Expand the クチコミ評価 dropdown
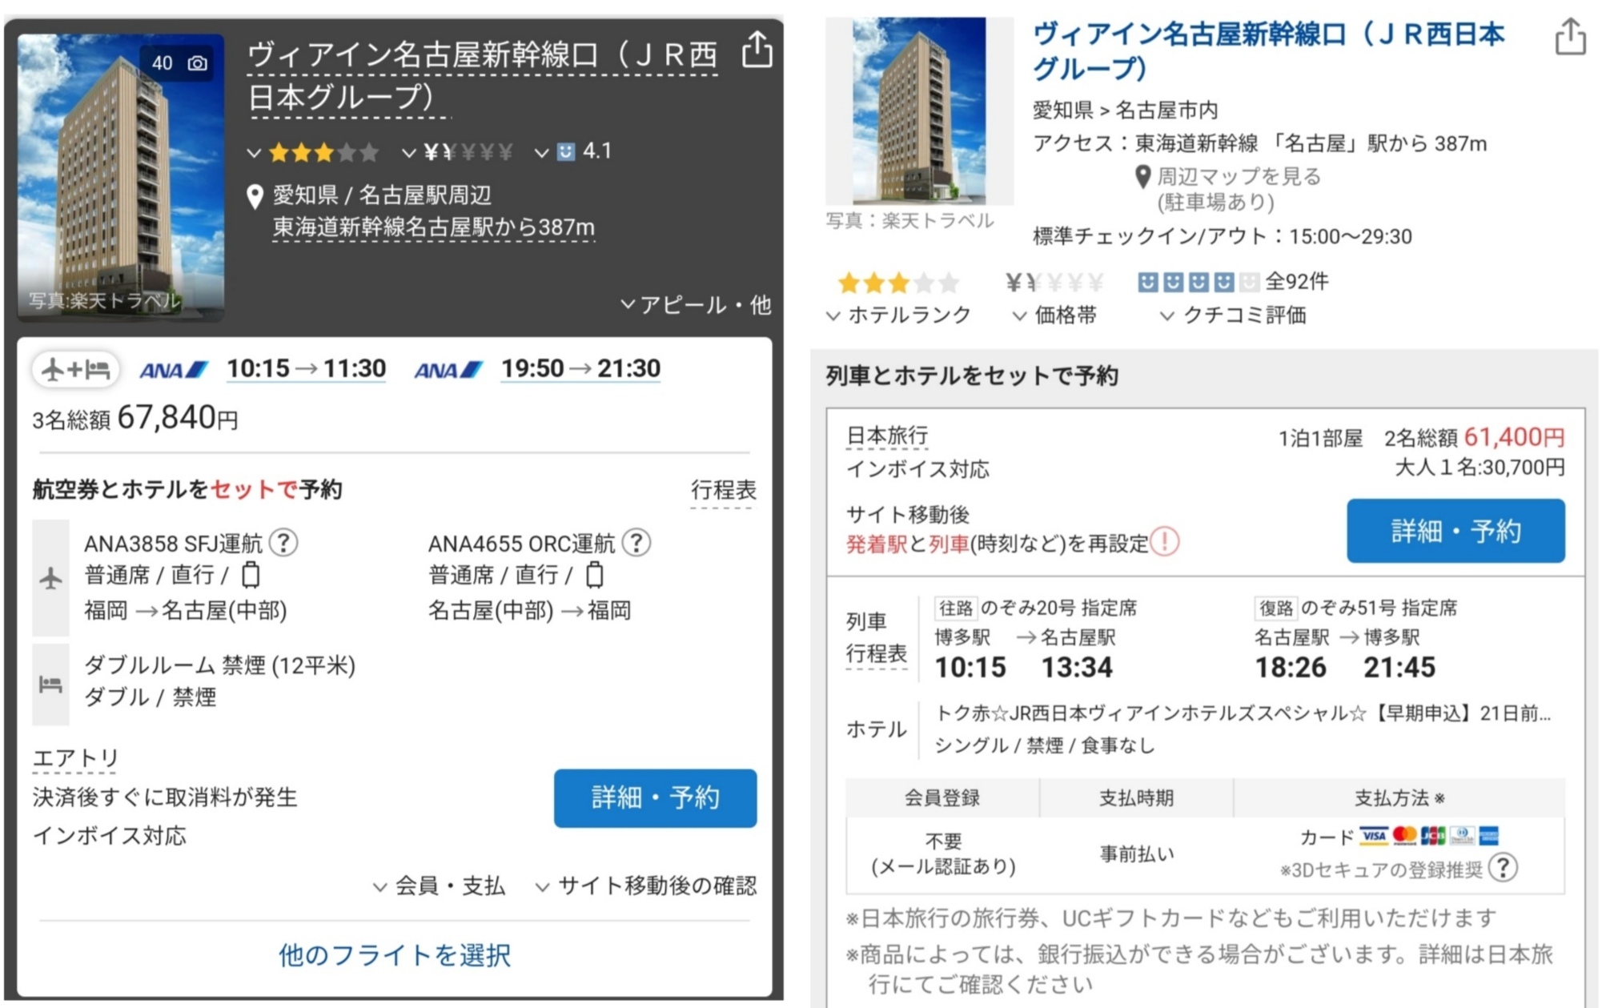 1233,315
